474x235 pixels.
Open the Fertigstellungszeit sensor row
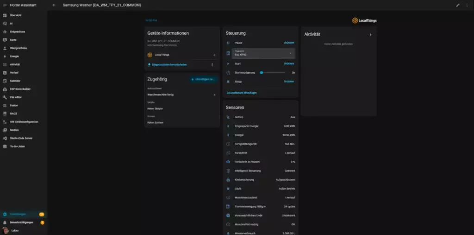pos(261,144)
